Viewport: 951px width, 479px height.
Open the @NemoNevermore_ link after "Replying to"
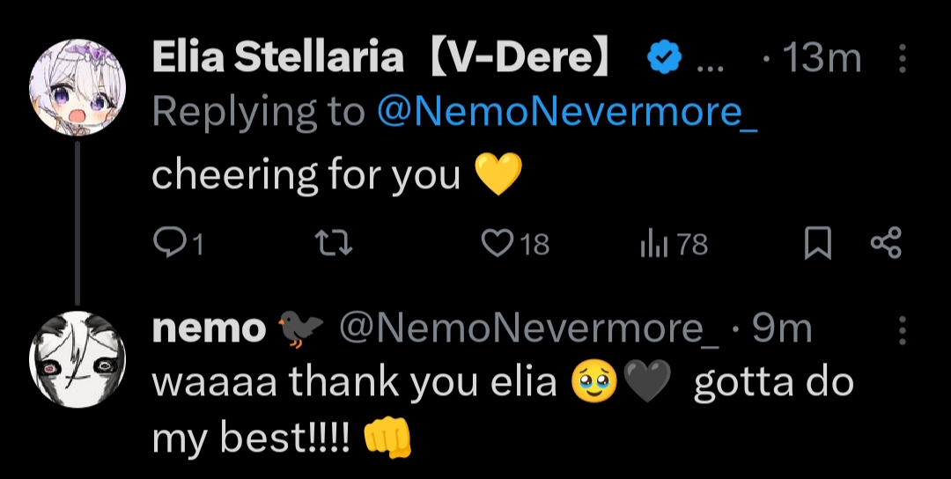click(567, 112)
